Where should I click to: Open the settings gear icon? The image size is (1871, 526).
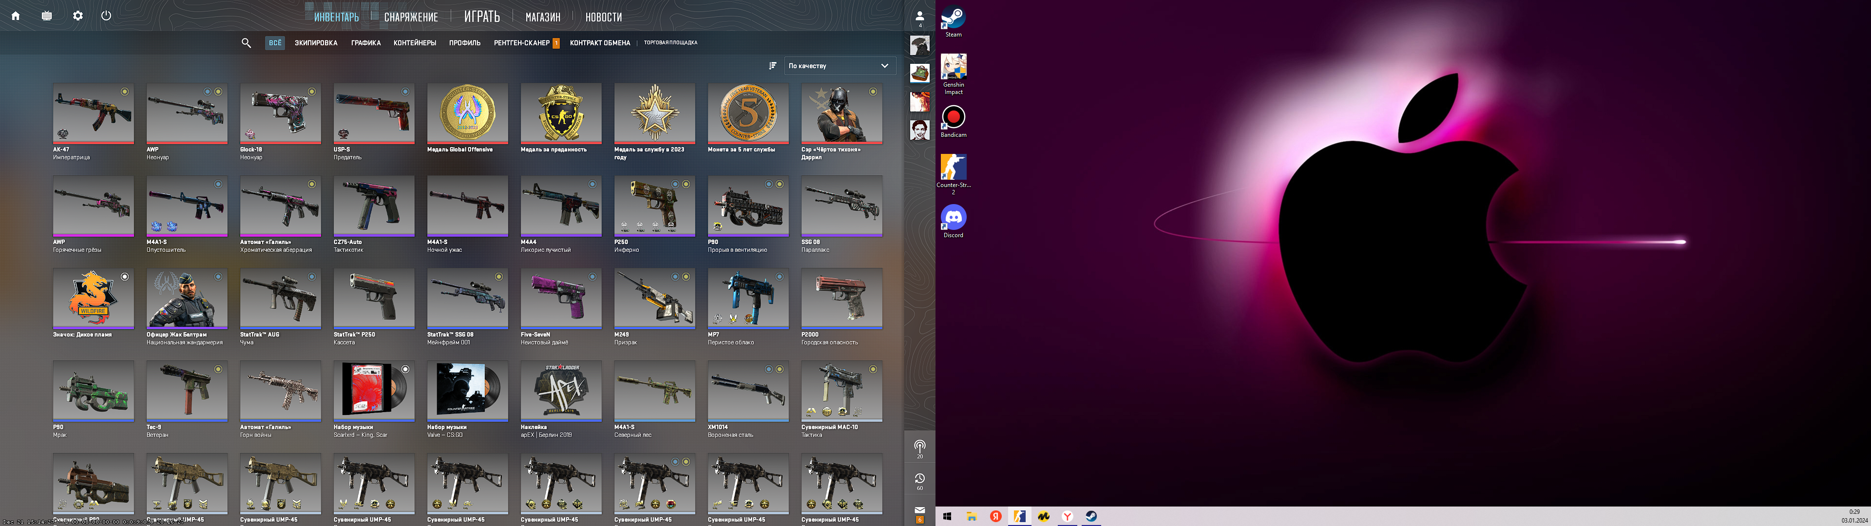[x=78, y=16]
